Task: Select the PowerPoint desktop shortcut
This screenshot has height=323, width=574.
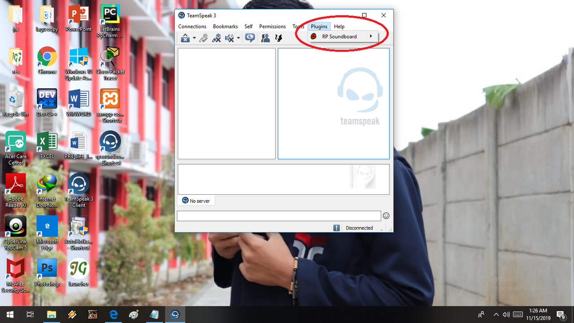Action: pyautogui.click(x=78, y=19)
